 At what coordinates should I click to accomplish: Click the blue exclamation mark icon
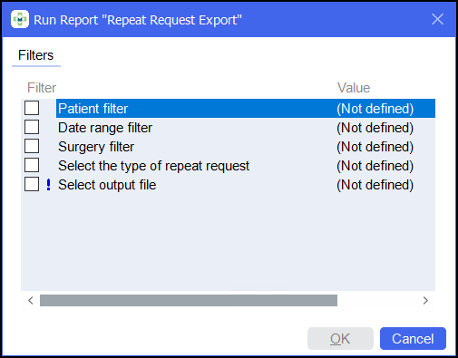(x=48, y=185)
